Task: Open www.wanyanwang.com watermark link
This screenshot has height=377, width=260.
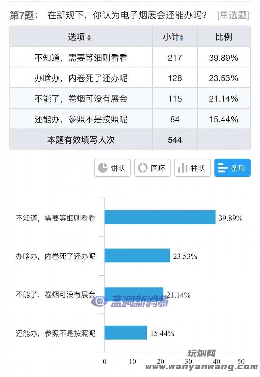Action: coord(201,367)
